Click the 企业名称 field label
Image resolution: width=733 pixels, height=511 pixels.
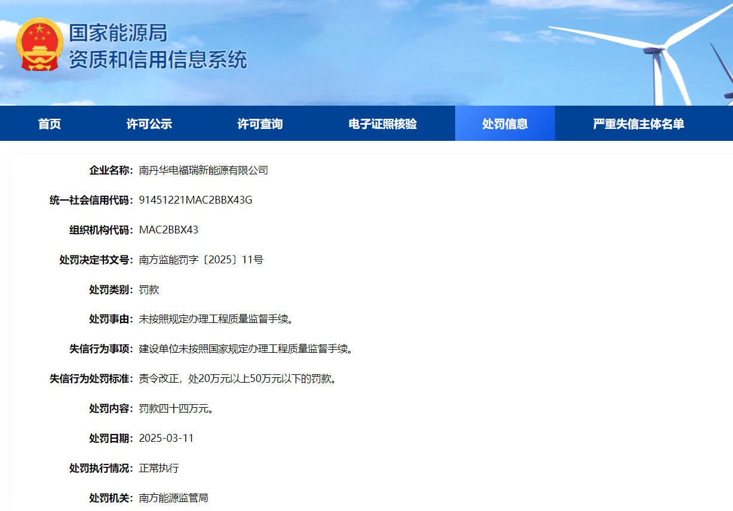[x=111, y=170]
